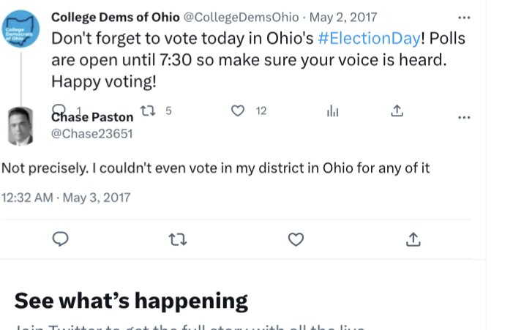
Task: Retweet the College Dems tweet with 5 retweets
Action: point(149,111)
